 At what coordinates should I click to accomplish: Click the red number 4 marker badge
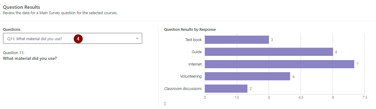pyautogui.click(x=78, y=39)
